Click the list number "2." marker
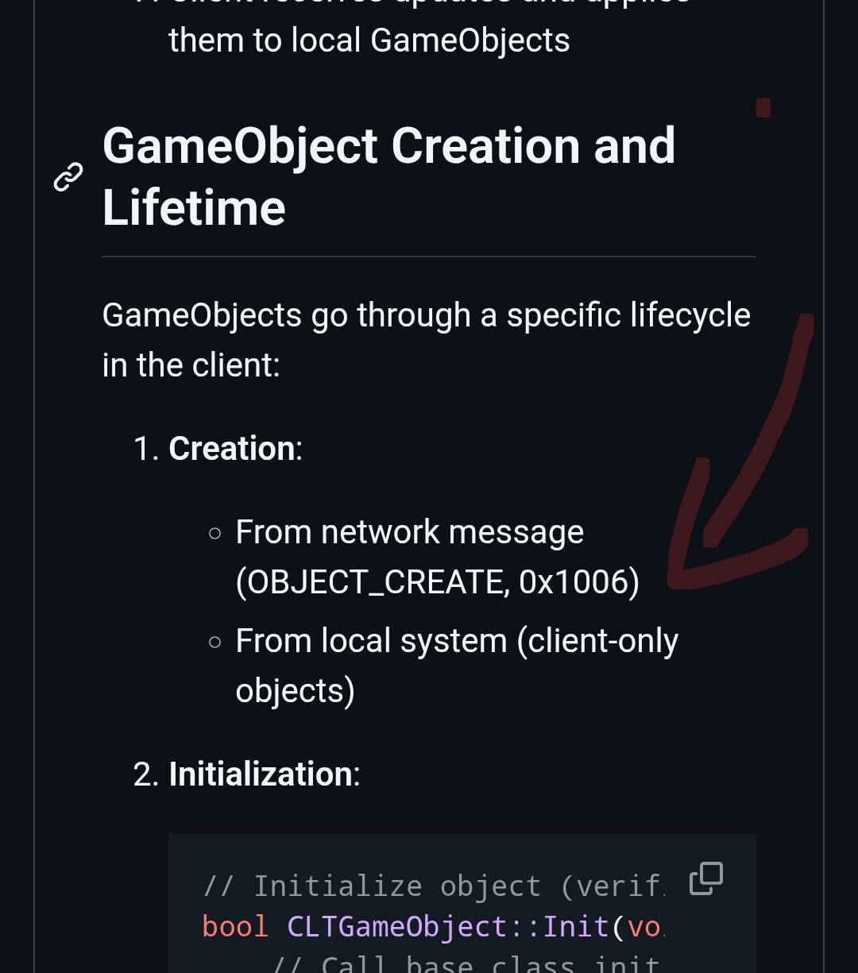Image resolution: width=858 pixels, height=973 pixels. click(x=147, y=774)
